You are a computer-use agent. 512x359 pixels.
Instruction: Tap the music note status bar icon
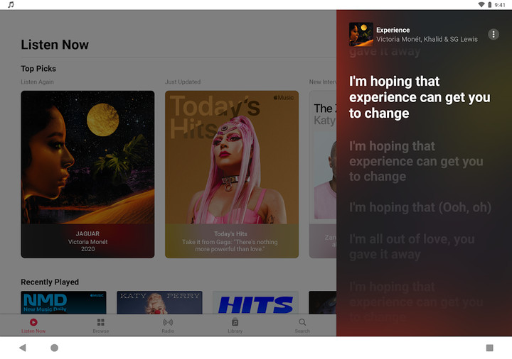point(11,5)
